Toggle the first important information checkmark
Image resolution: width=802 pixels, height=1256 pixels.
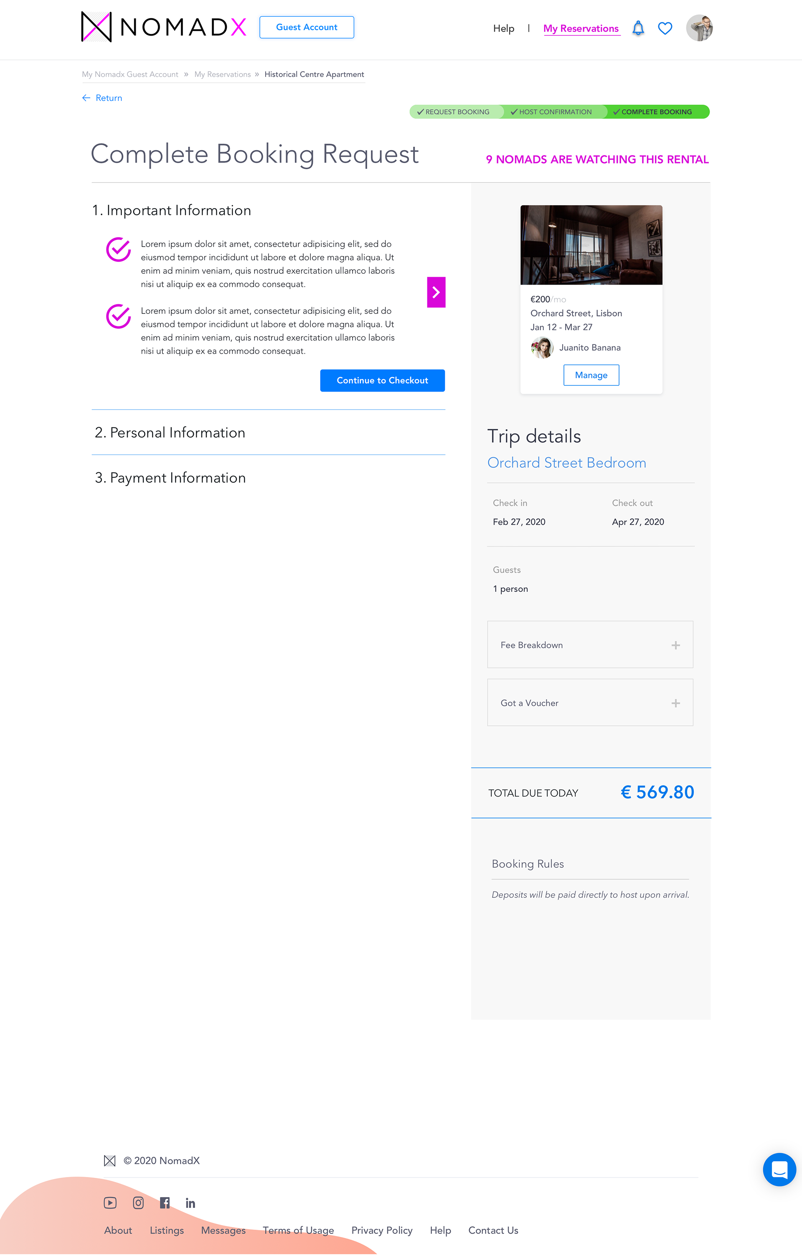click(x=118, y=250)
